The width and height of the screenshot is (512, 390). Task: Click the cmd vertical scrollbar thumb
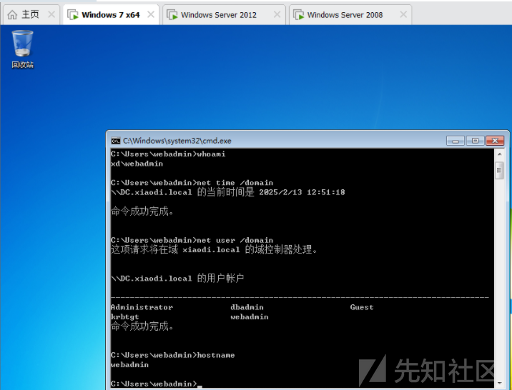point(499,170)
